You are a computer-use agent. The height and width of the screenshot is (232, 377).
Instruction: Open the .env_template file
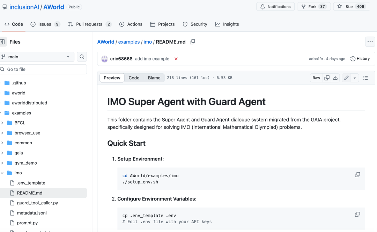[31, 183]
